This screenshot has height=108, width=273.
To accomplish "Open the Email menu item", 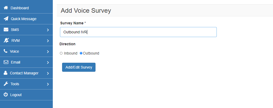I will 15,62.
